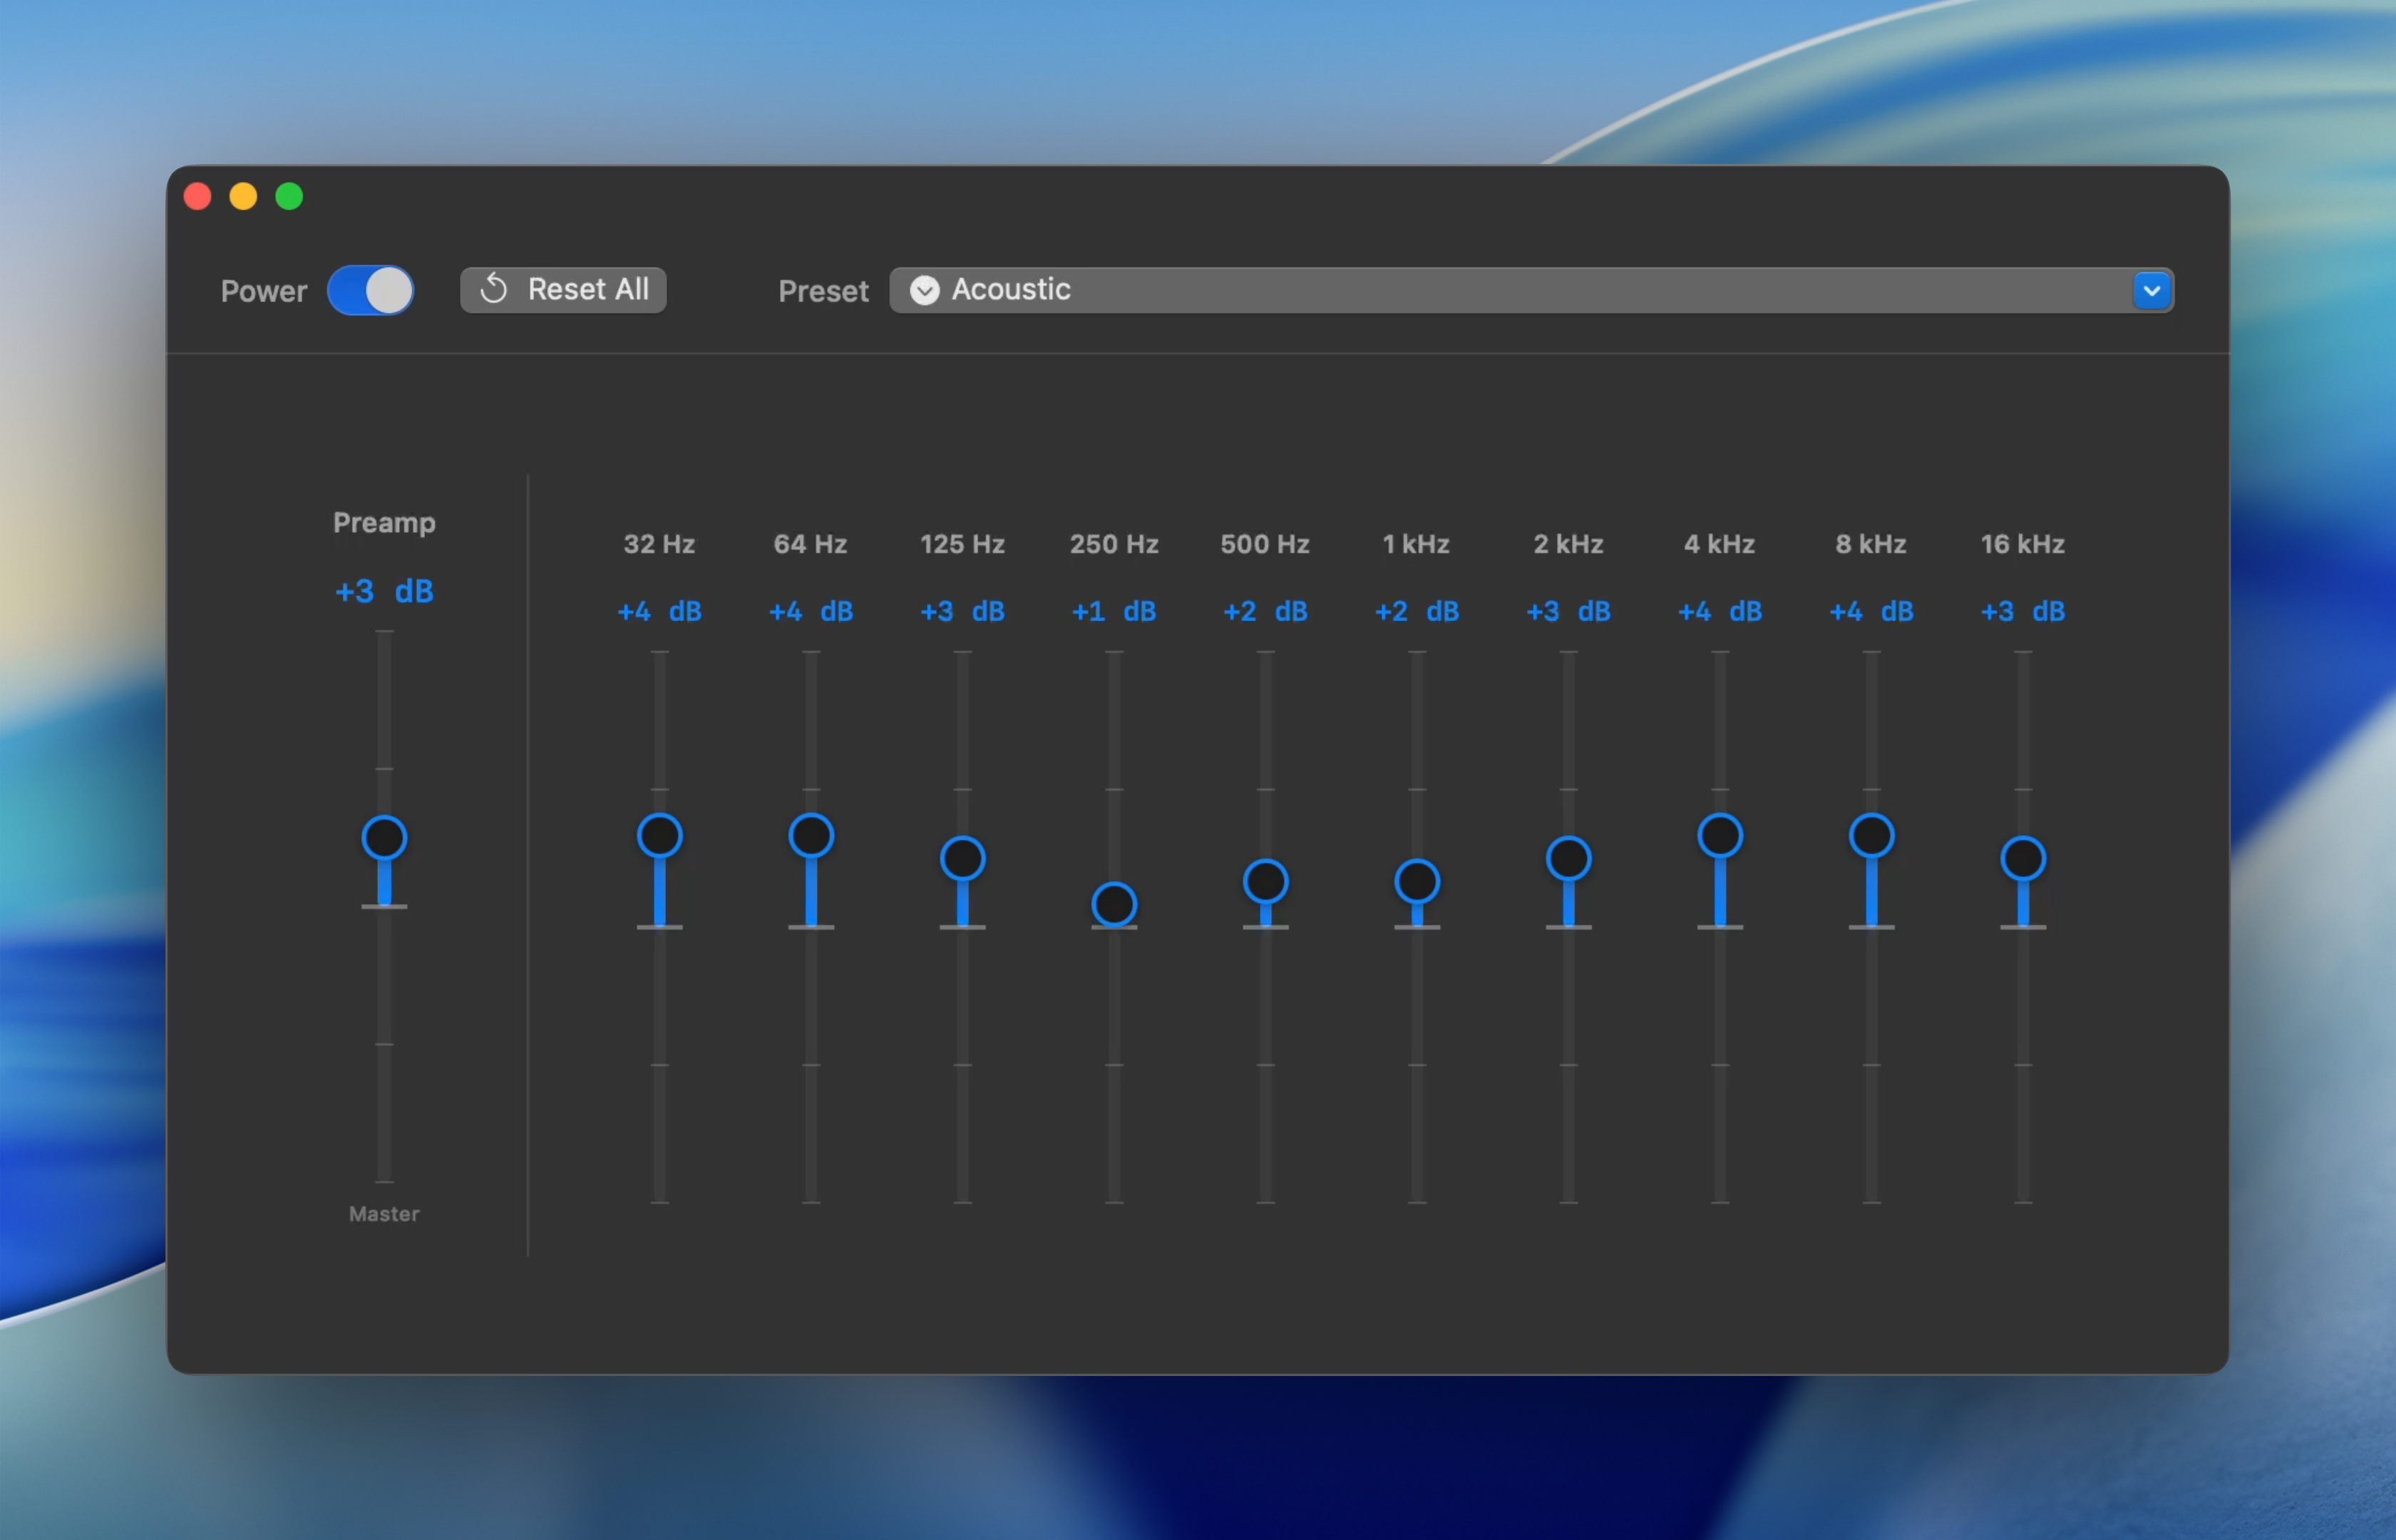Click the Preset label
The width and height of the screenshot is (2396, 1540).
823,291
